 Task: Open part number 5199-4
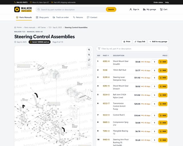106,77
